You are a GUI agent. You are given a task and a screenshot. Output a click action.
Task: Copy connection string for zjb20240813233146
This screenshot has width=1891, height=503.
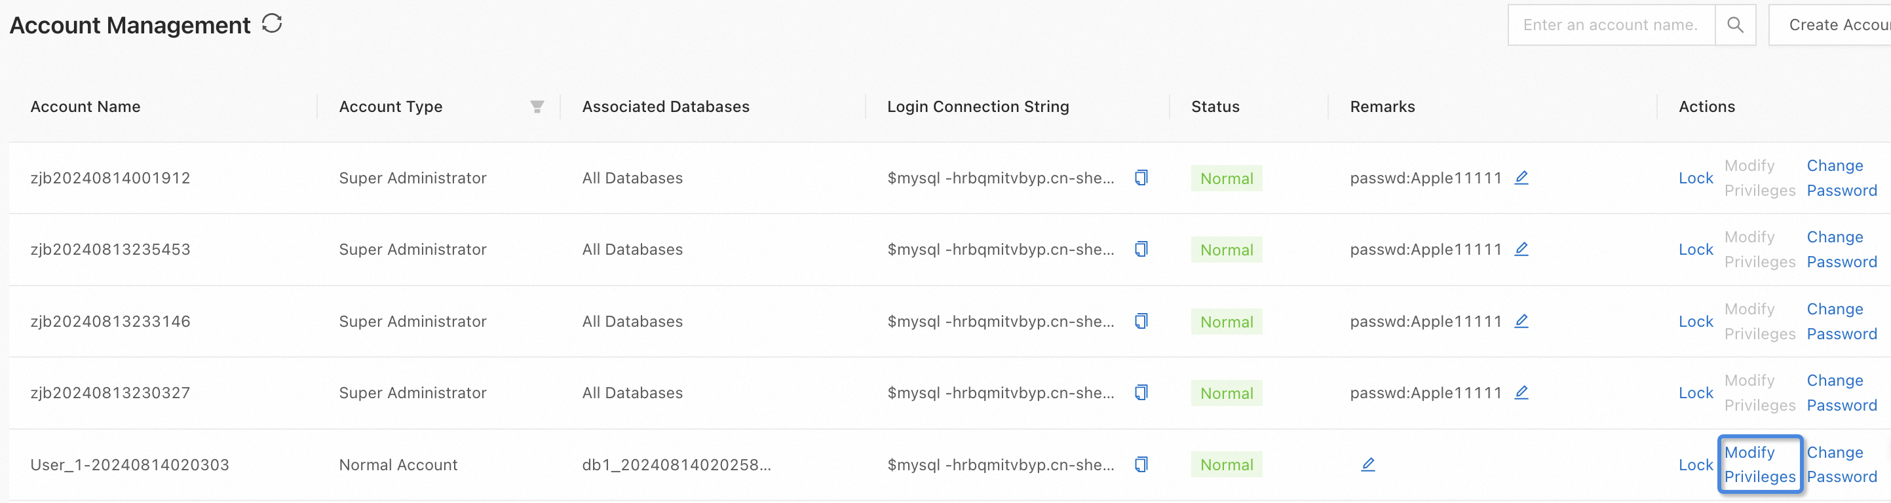pyautogui.click(x=1141, y=321)
